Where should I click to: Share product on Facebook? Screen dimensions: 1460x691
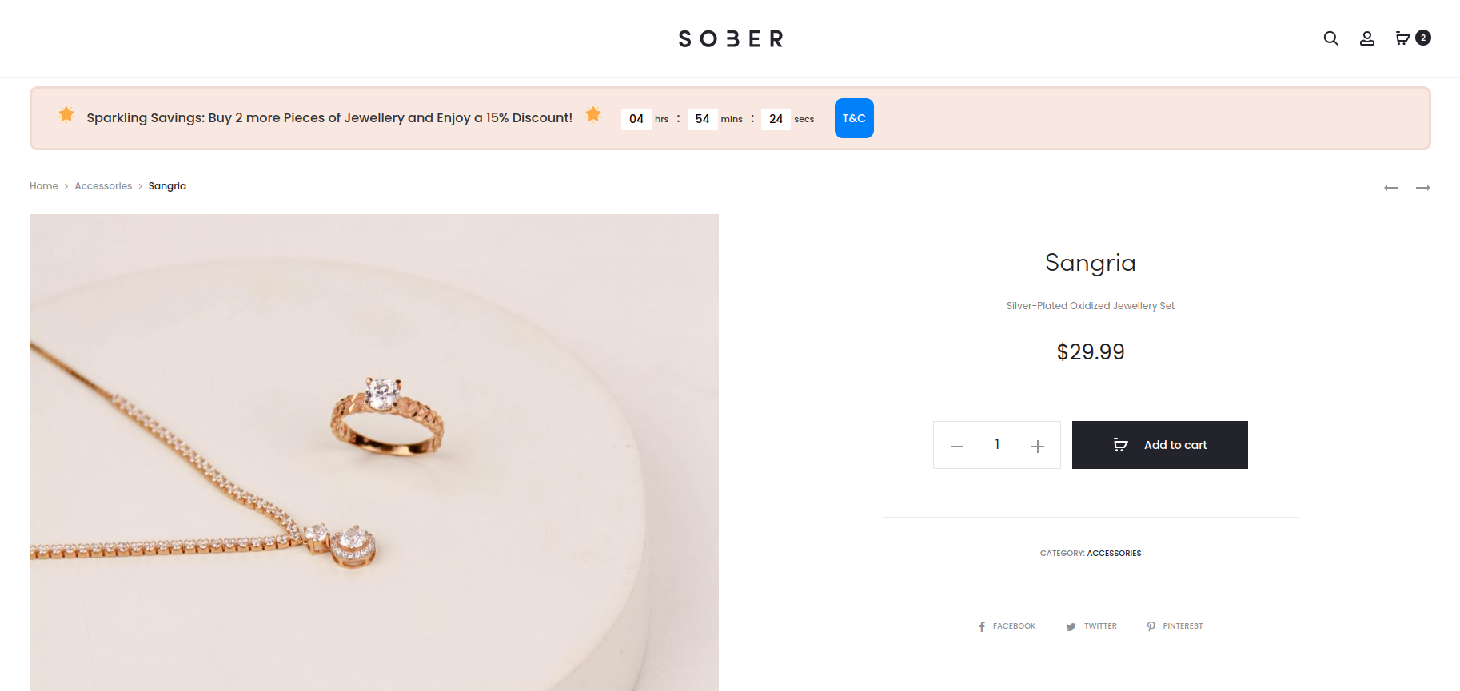[x=1007, y=626]
